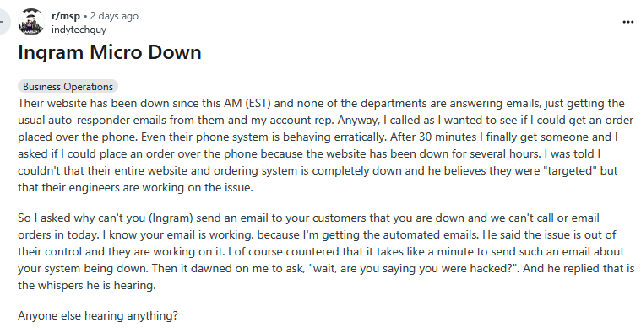Image resolution: width=641 pixels, height=333 pixels.
Task: Click the phrase 'Anyone else hearing anything?'
Action: 98,315
